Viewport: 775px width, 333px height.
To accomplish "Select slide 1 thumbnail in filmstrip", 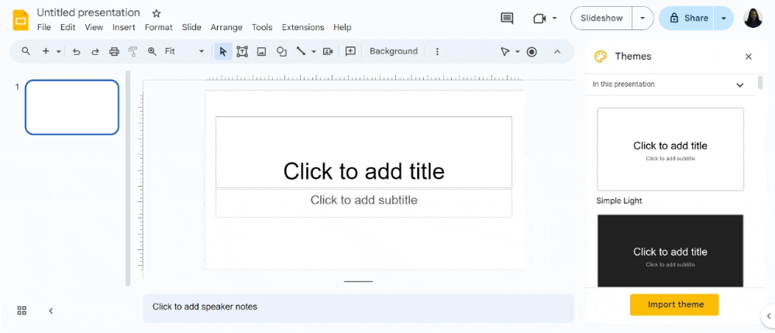I will pyautogui.click(x=72, y=107).
